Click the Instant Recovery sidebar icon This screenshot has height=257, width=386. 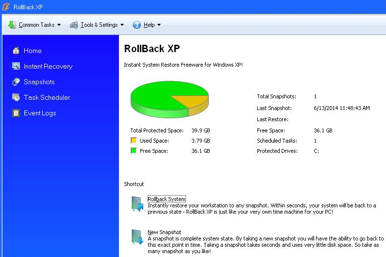point(16,66)
